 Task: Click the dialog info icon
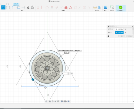[x=108, y=36]
